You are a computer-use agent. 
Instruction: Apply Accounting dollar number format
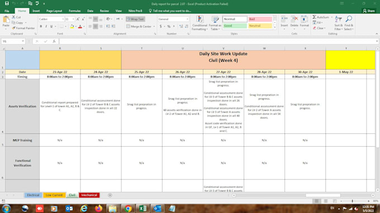point(160,26)
